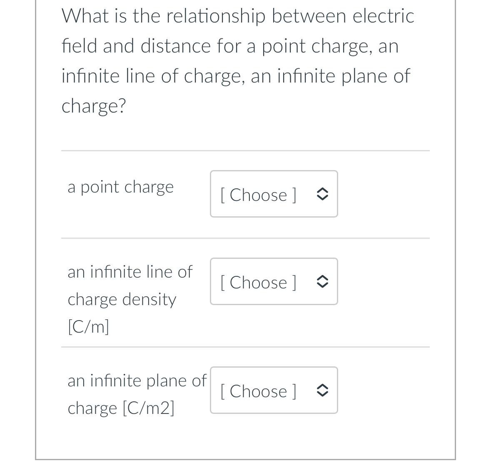Click the up arrow of the middle Choose selector

coord(322,278)
